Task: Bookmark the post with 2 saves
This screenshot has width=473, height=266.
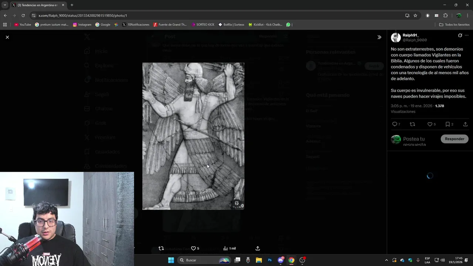Action: 449,124
